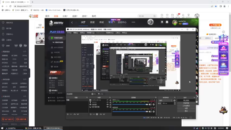Open notifications bell in 5E platform header
This screenshot has height=130, width=231.
pyautogui.click(x=162, y=22)
